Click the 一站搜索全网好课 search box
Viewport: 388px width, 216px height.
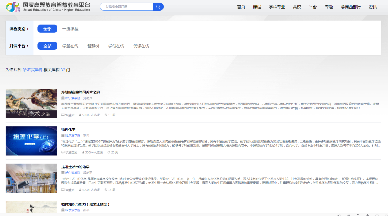tap(126, 7)
